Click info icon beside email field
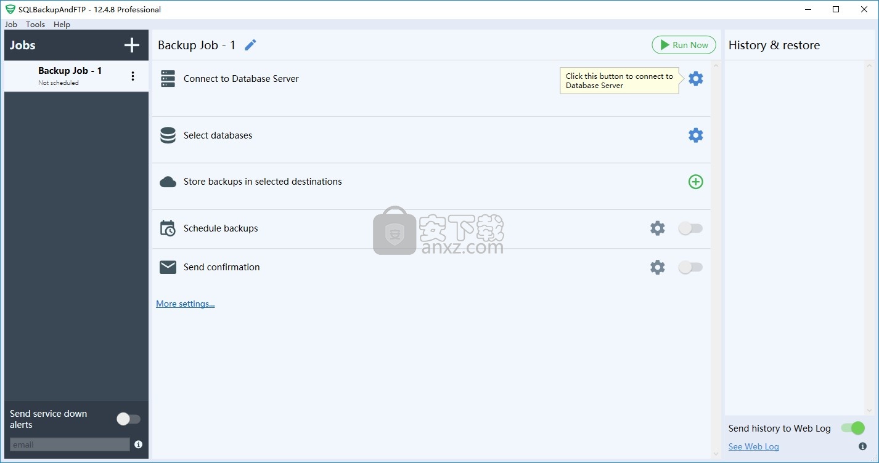The width and height of the screenshot is (879, 463). tap(138, 445)
